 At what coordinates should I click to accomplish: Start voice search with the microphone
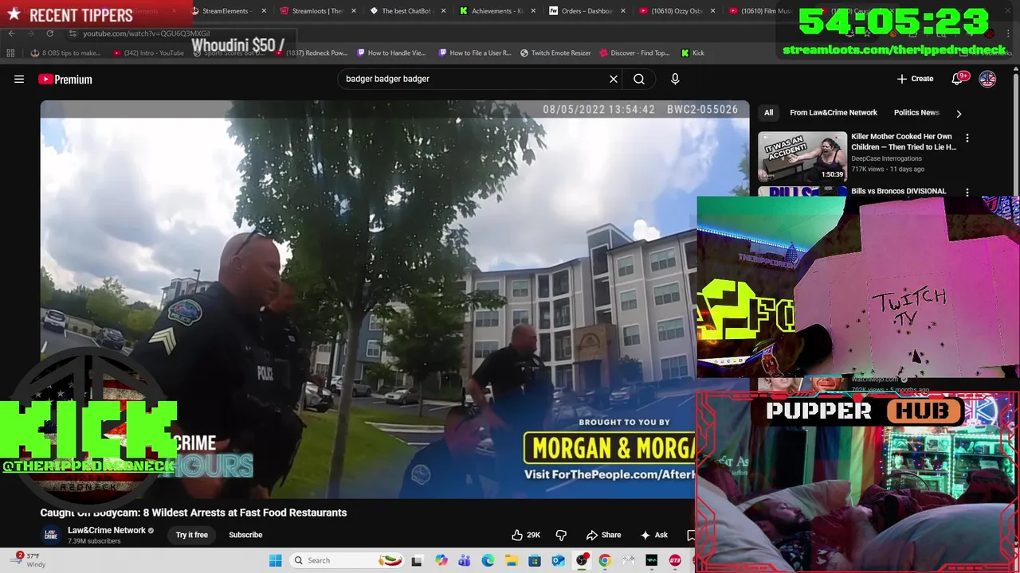point(675,79)
